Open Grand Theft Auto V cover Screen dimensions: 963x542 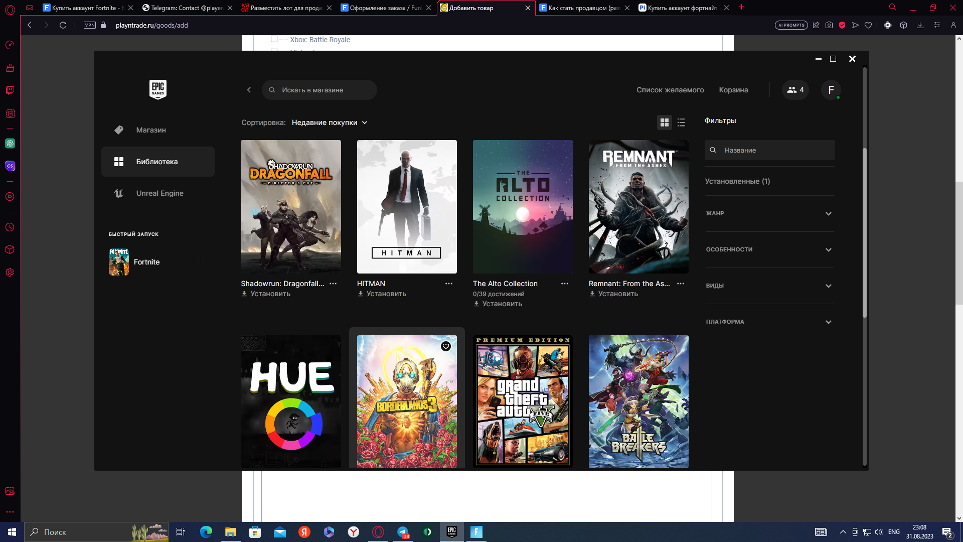coord(523,401)
